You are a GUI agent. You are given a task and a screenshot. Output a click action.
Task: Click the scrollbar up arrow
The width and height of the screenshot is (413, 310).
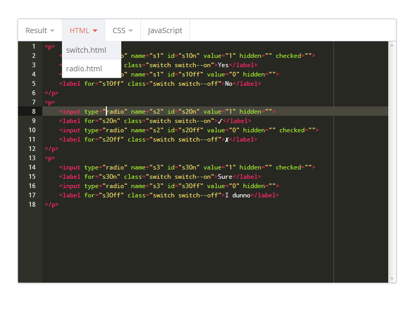click(392, 45)
